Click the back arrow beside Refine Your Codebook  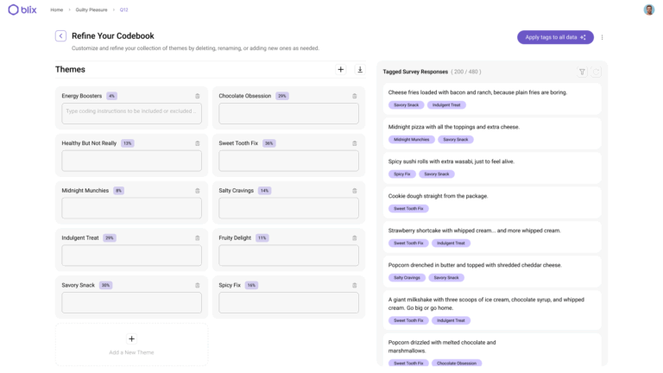coord(60,36)
